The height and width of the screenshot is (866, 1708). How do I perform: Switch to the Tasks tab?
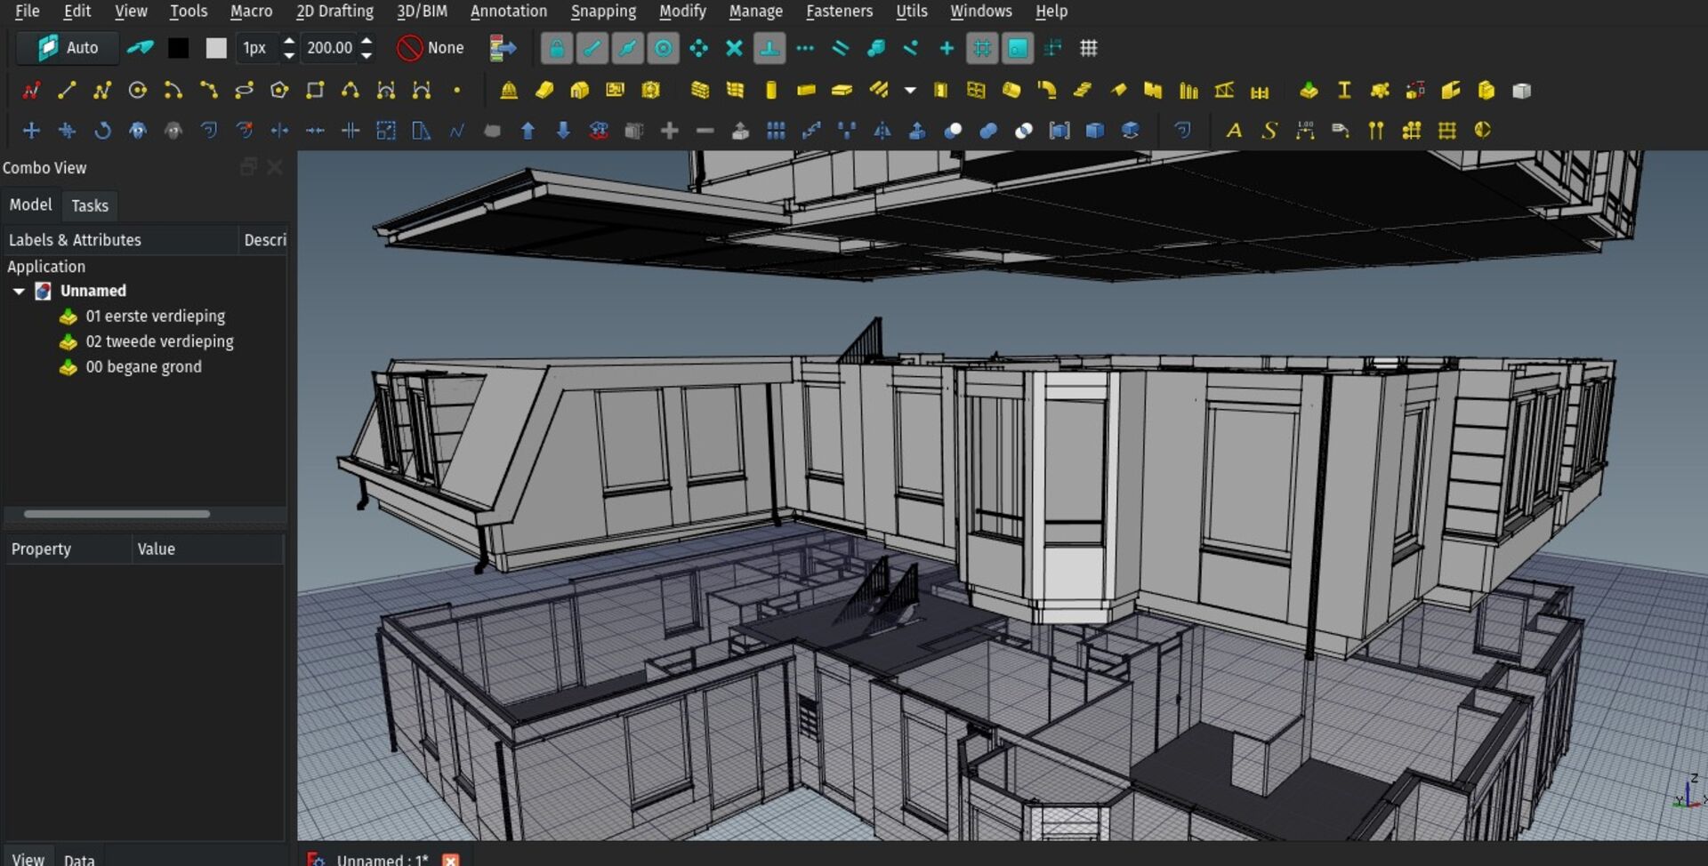coord(90,205)
